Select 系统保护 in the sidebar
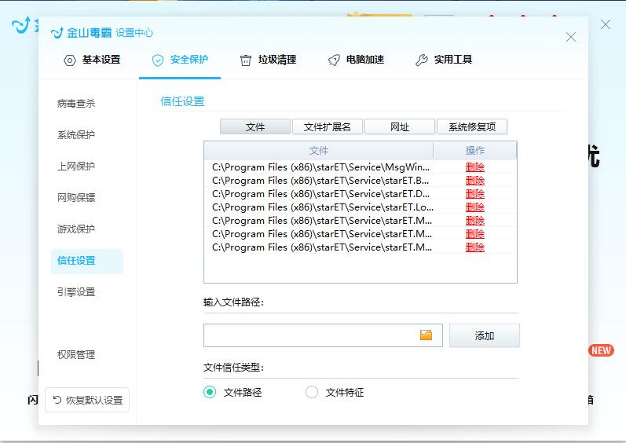 coord(76,135)
